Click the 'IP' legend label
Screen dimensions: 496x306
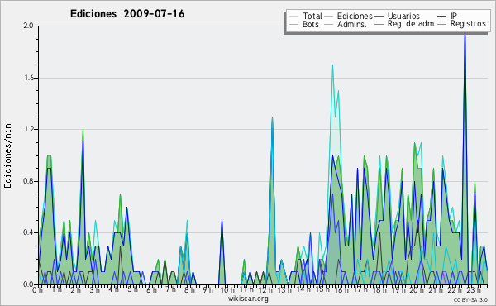click(x=454, y=16)
